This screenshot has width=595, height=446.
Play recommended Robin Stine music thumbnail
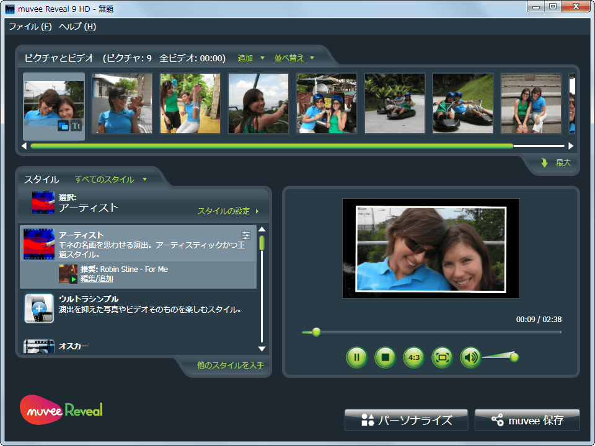(68, 274)
